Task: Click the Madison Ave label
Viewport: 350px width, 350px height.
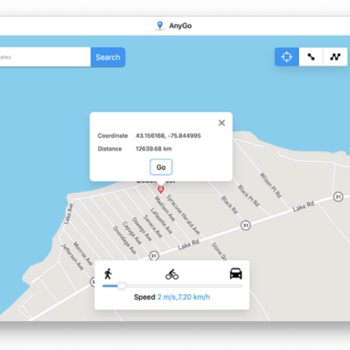Action: 164,208
